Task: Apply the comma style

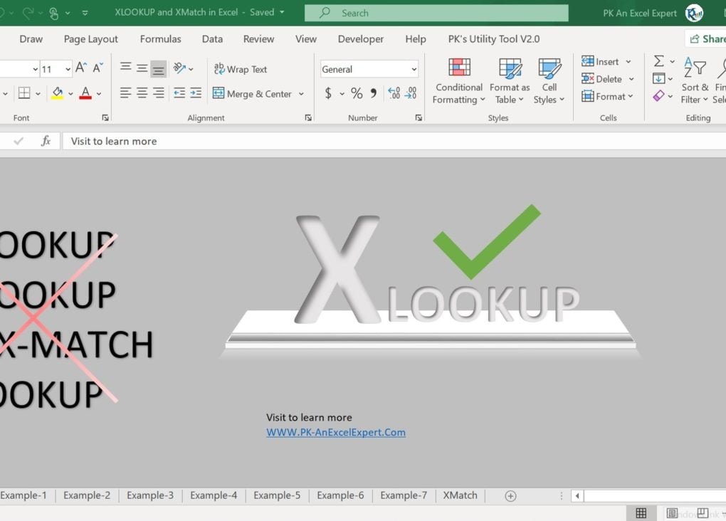Action: [x=373, y=93]
